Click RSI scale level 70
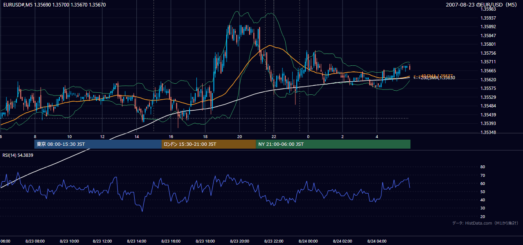Image resolution: width=523 pixels, height=245 pixels. click(482, 175)
